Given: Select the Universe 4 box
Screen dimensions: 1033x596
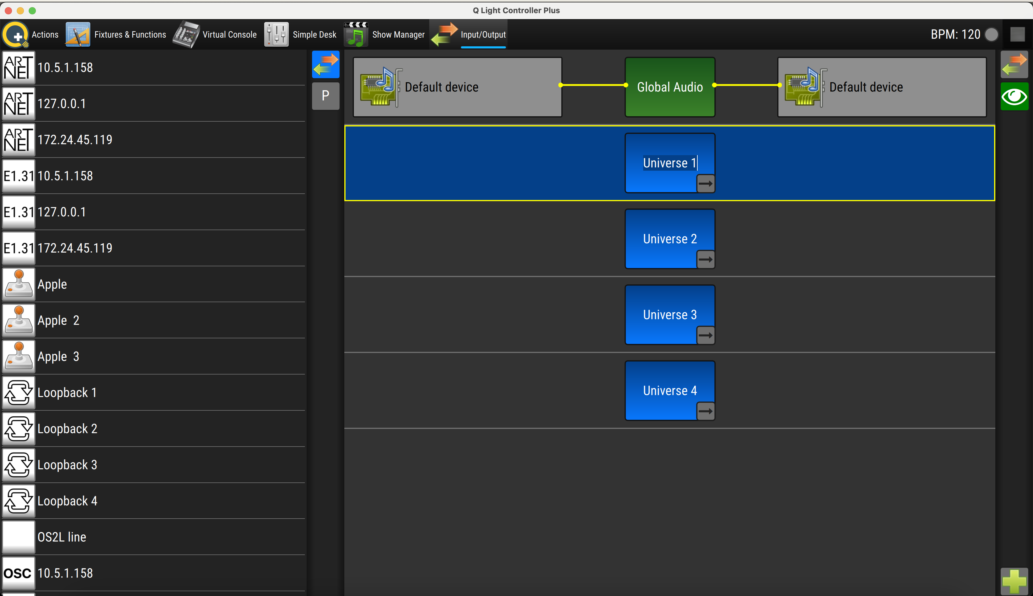Looking at the screenshot, I should 670,391.
